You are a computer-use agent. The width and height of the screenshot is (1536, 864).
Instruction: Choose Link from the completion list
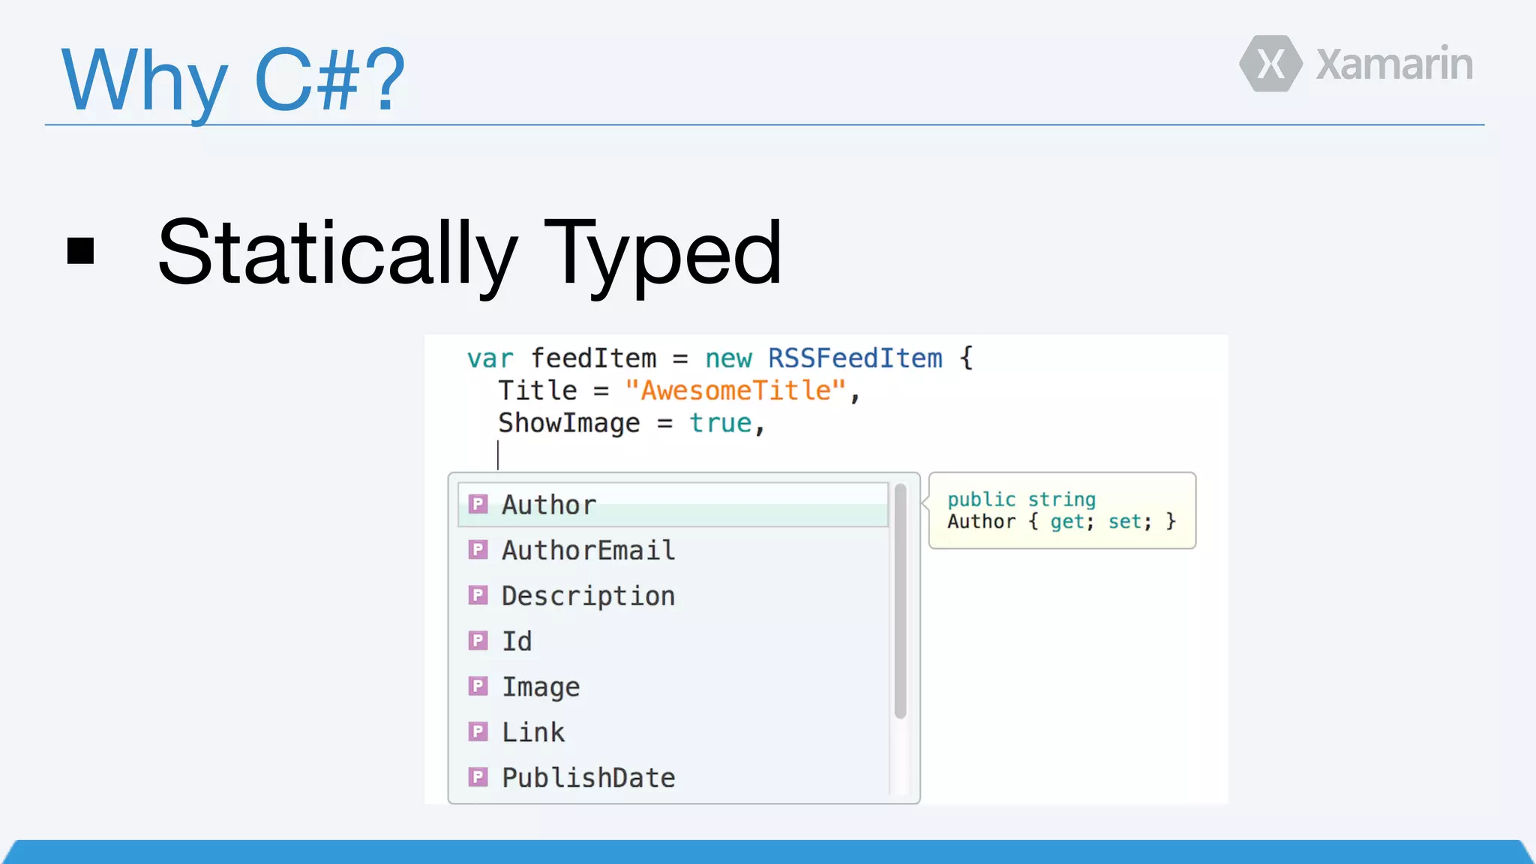(x=673, y=732)
